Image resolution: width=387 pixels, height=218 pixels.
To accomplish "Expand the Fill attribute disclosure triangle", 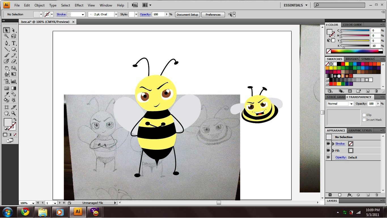I will click(x=333, y=151).
